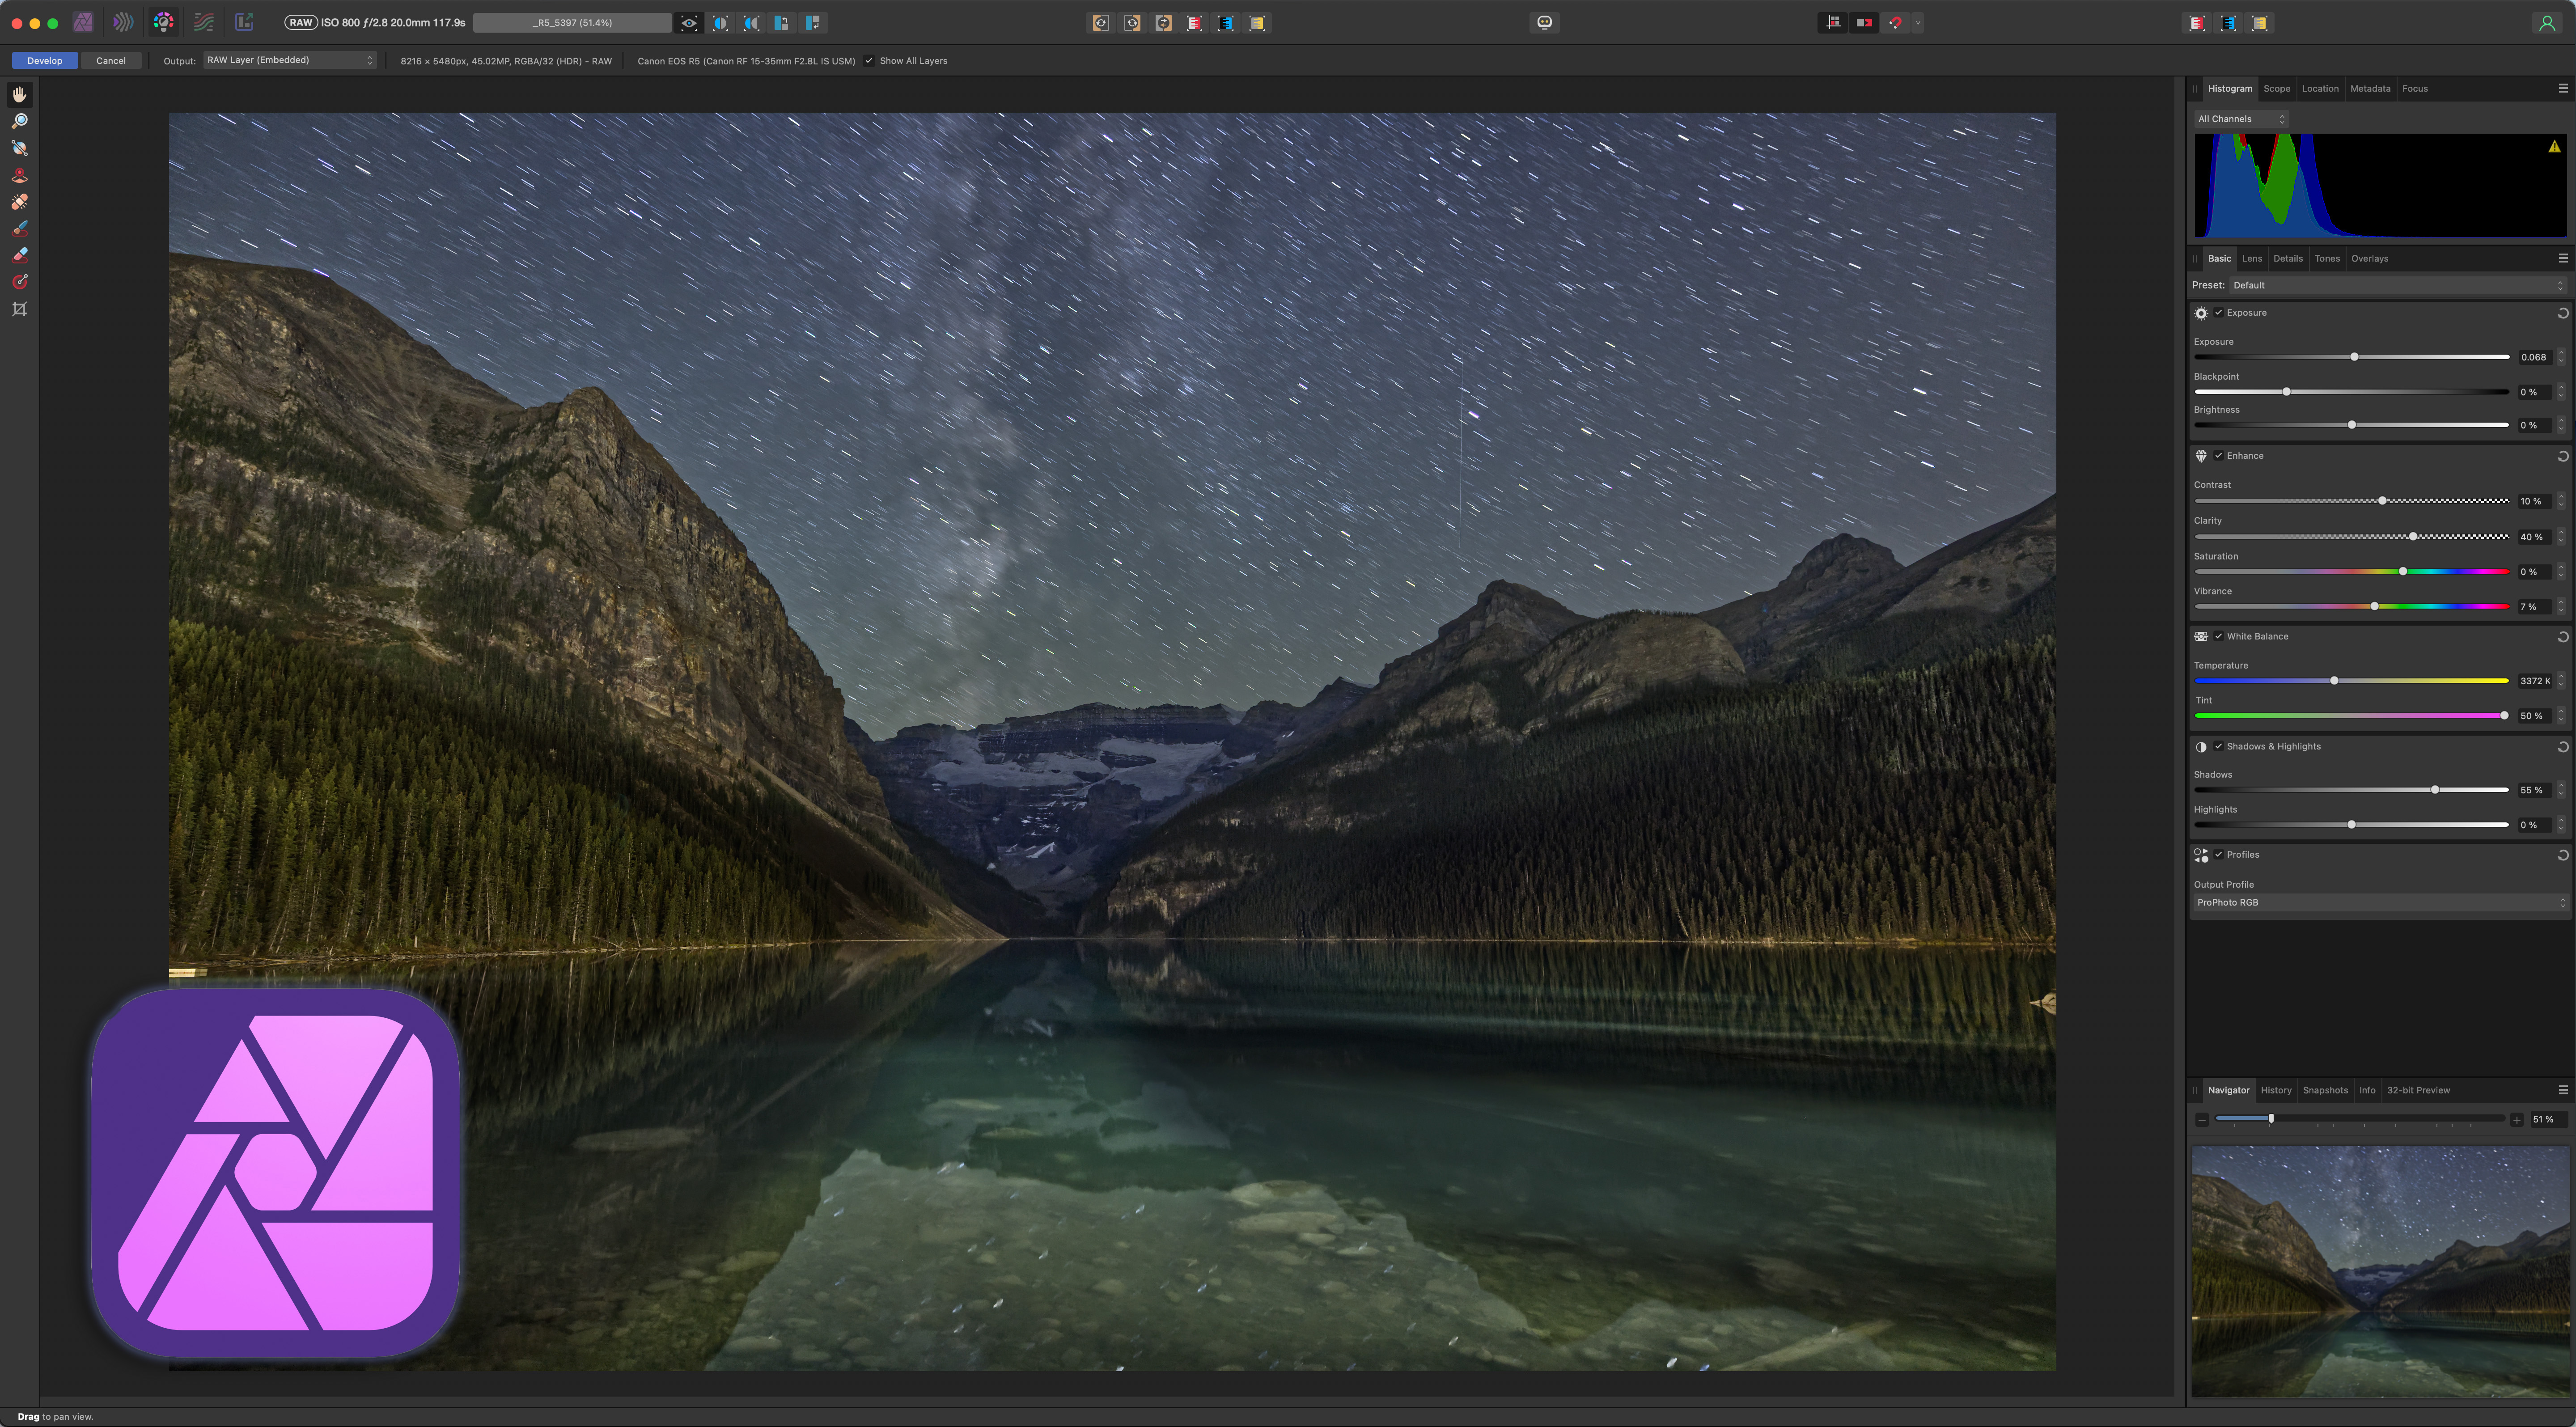Viewport: 2576px width, 1427px height.
Task: Toggle the White Balance checkbox off
Action: [2218, 637]
